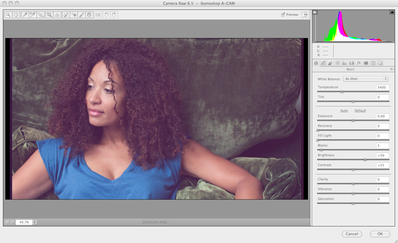Click the zoom in plus button
Screen dimensions: 398x243
click(12, 222)
